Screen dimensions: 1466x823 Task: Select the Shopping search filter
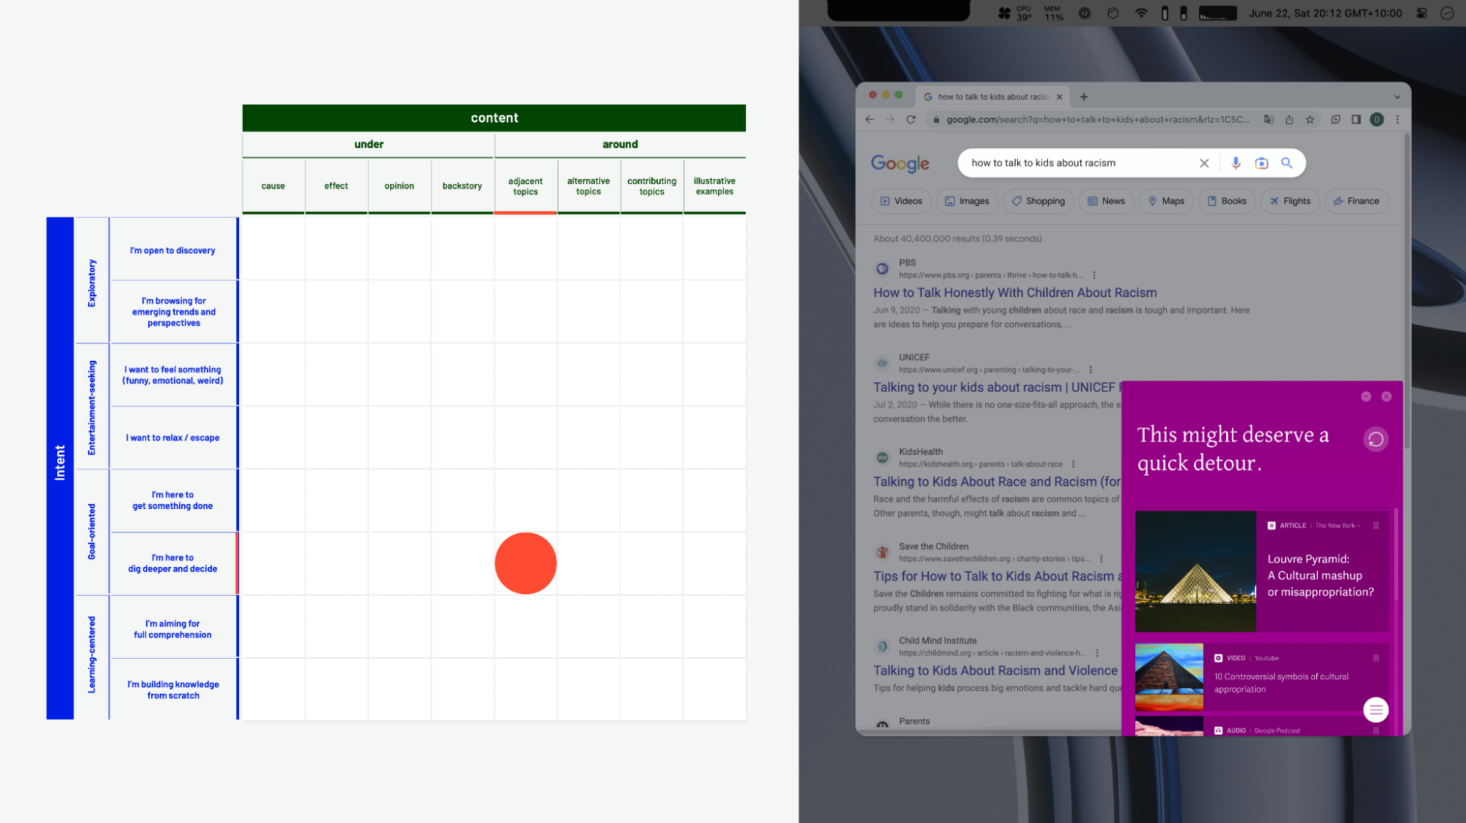(1038, 201)
